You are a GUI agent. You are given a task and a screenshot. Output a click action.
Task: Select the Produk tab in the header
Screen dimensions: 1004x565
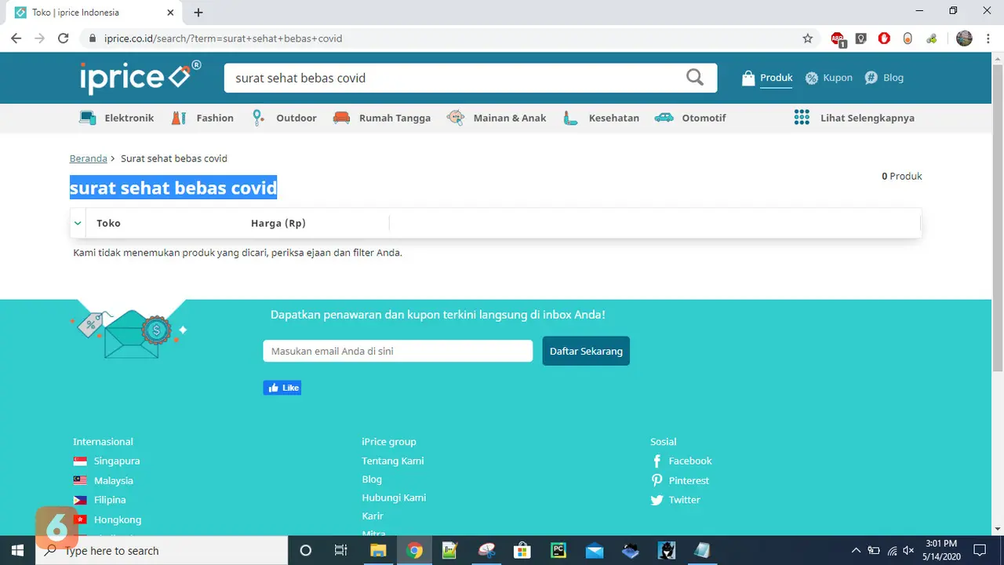click(767, 78)
